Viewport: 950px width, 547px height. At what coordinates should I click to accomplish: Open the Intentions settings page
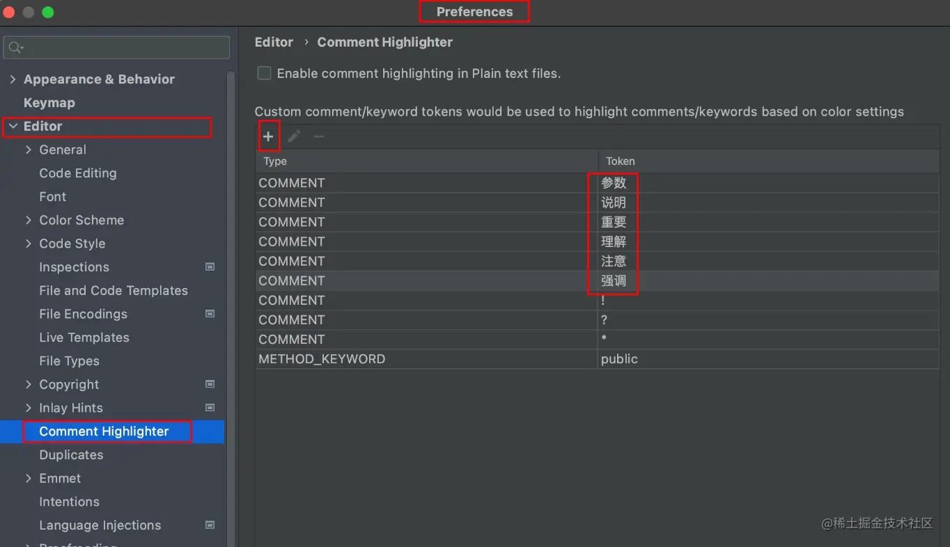click(x=70, y=502)
